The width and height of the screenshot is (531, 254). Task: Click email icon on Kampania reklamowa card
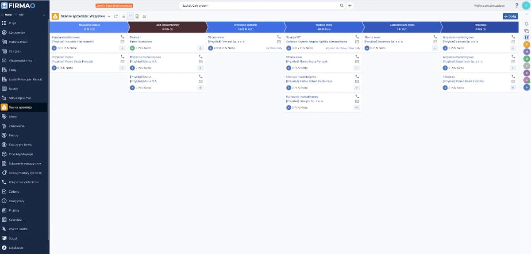123,42
